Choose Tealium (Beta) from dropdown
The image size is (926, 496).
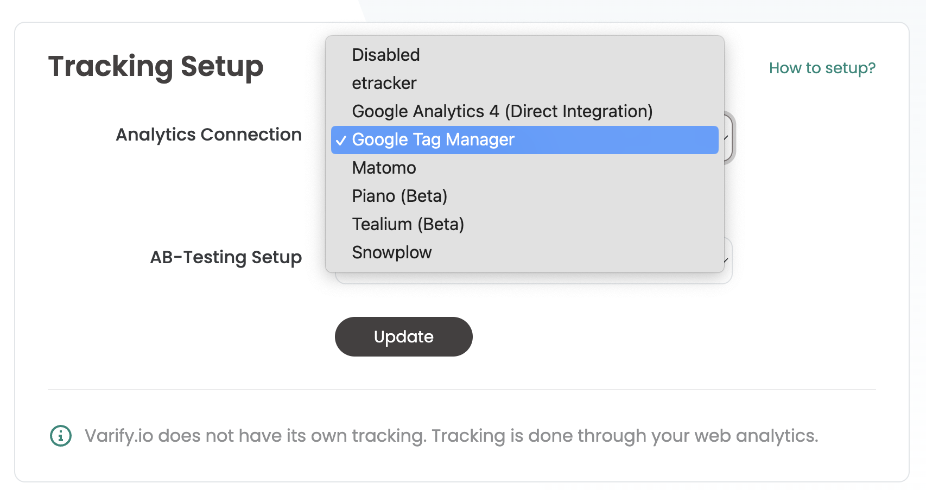pyautogui.click(x=524, y=224)
